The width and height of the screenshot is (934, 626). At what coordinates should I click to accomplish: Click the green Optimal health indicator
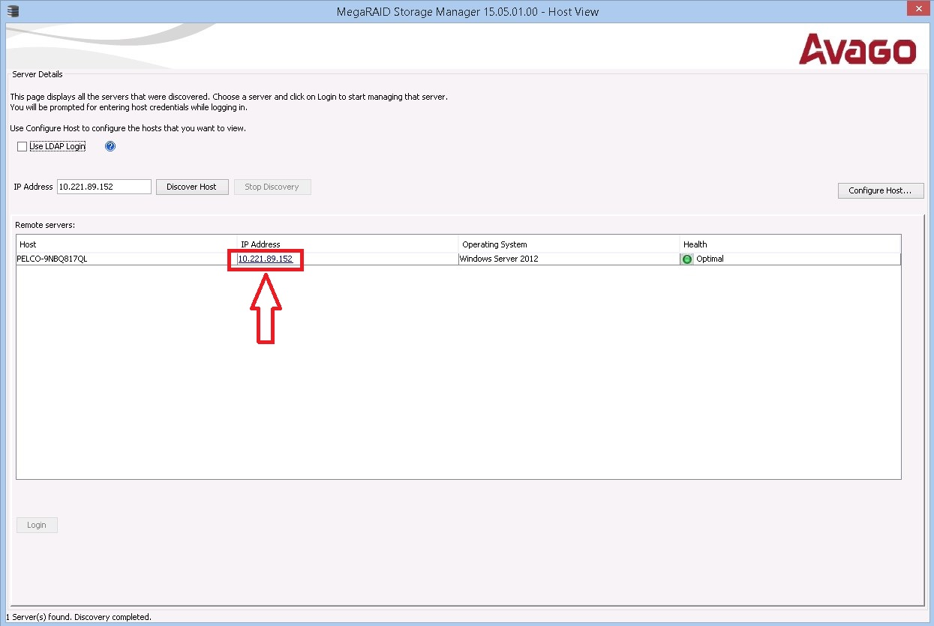(x=686, y=259)
